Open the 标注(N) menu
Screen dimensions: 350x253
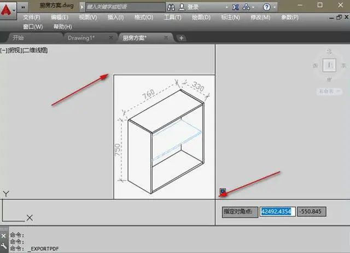tap(231, 17)
